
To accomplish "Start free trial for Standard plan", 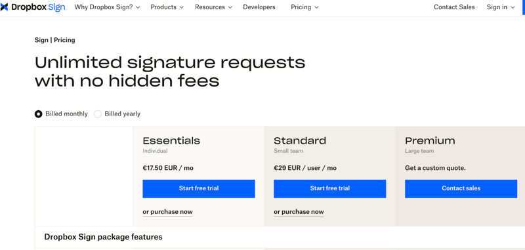I will (330, 189).
